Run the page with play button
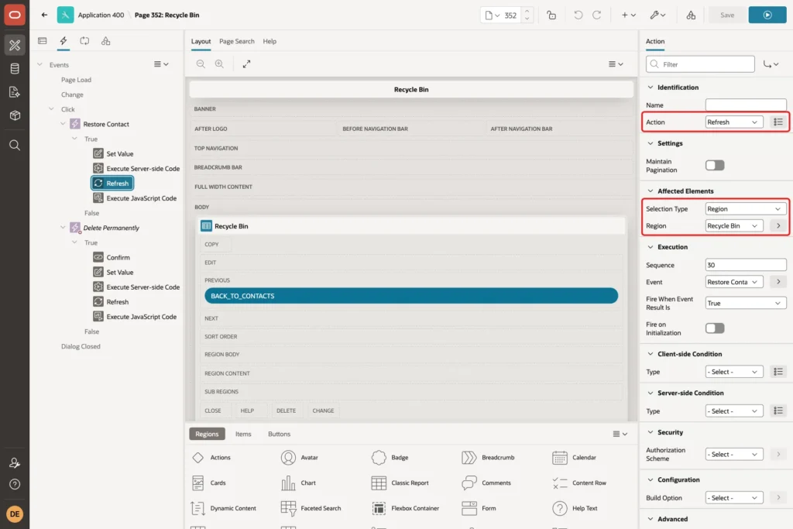This screenshot has height=529, width=793. tap(767, 15)
